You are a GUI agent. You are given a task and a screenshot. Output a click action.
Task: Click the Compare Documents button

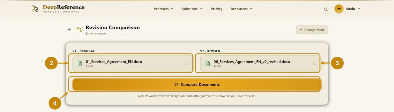[x=197, y=84]
